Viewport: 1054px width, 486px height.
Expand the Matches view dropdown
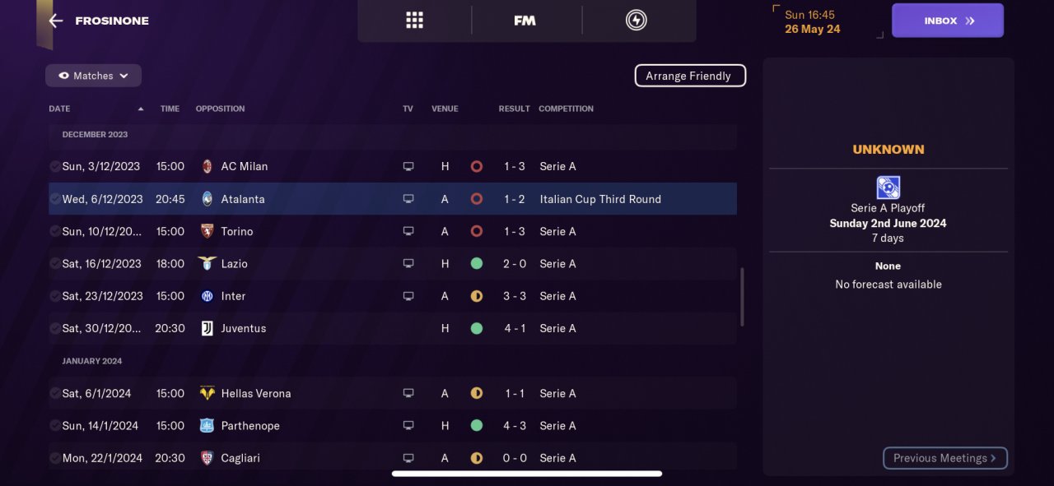tap(93, 76)
